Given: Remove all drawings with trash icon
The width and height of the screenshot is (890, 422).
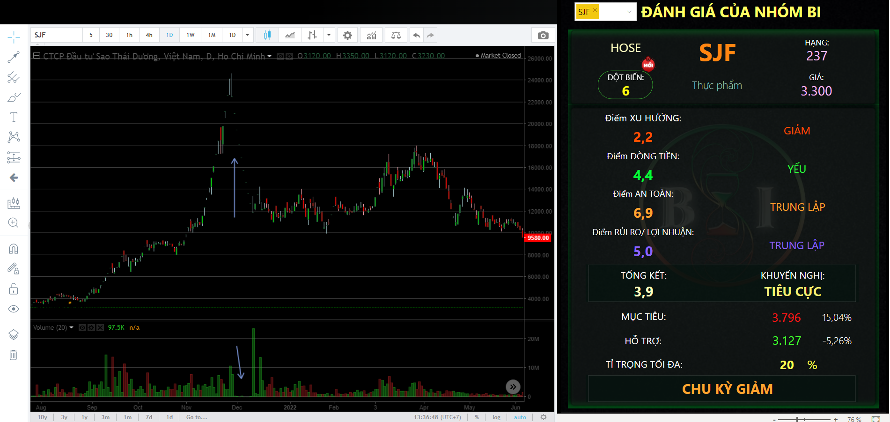Looking at the screenshot, I should coord(14,355).
